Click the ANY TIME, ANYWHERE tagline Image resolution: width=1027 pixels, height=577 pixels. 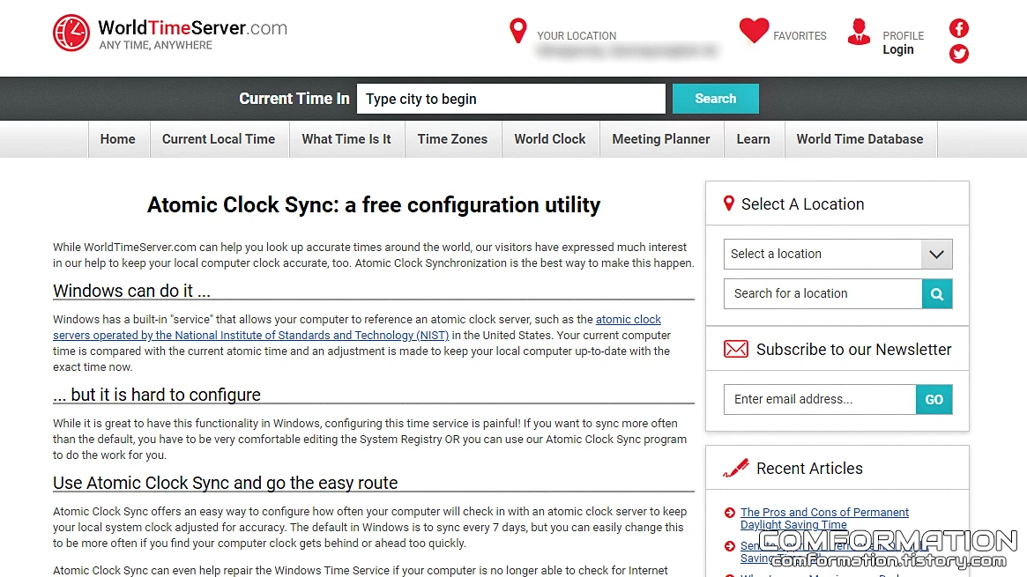(x=156, y=45)
